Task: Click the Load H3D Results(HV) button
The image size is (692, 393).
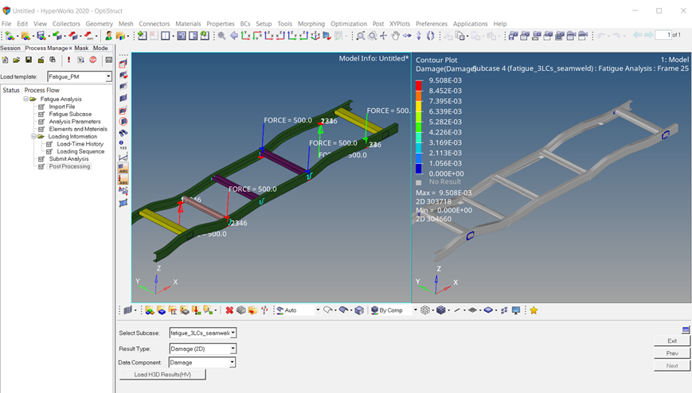Action: [x=162, y=375]
